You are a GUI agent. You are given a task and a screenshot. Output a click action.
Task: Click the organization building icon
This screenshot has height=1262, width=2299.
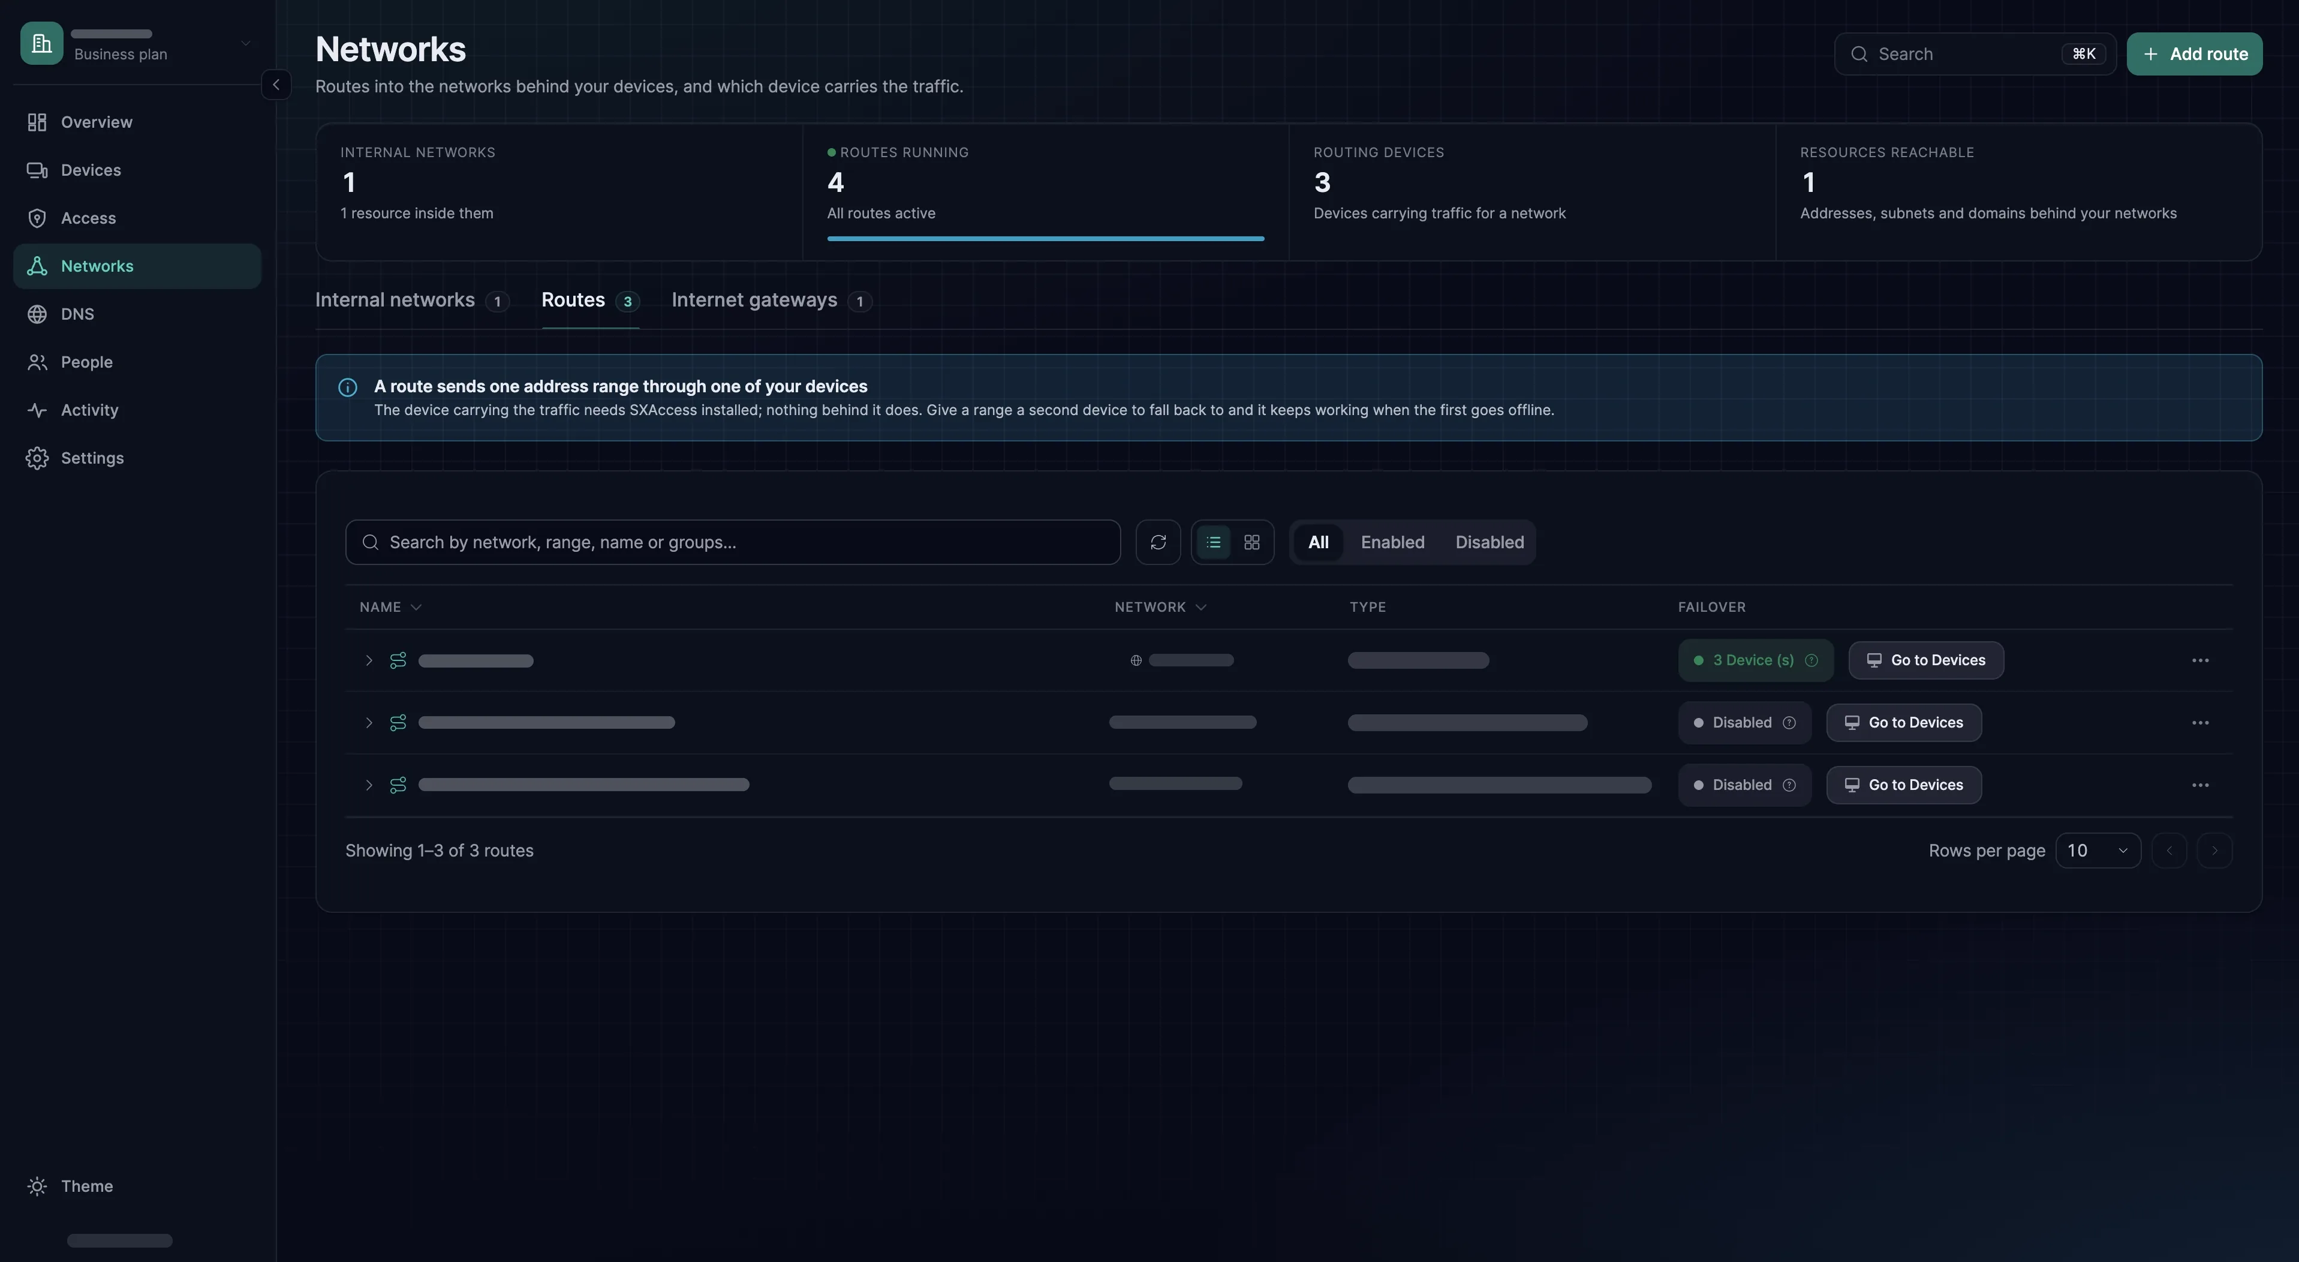(x=42, y=44)
